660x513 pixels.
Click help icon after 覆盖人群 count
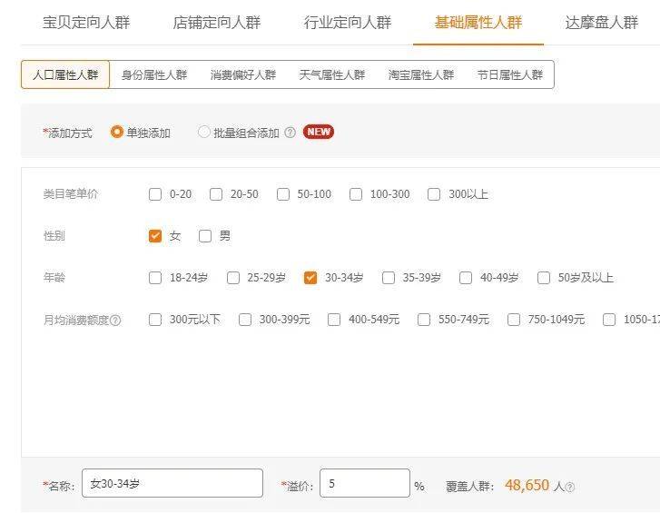pos(570,487)
